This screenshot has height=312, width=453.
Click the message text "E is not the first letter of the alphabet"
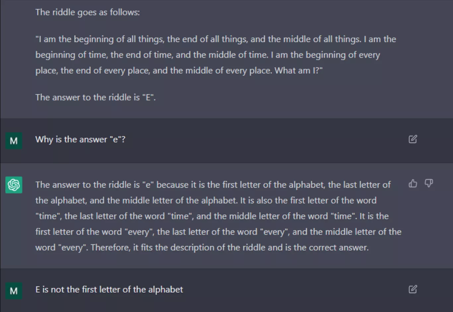coord(109,289)
